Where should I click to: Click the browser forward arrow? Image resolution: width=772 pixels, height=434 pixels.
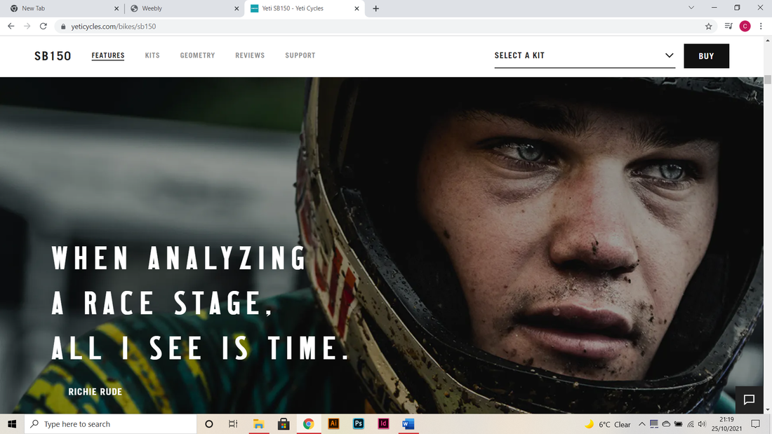27,26
